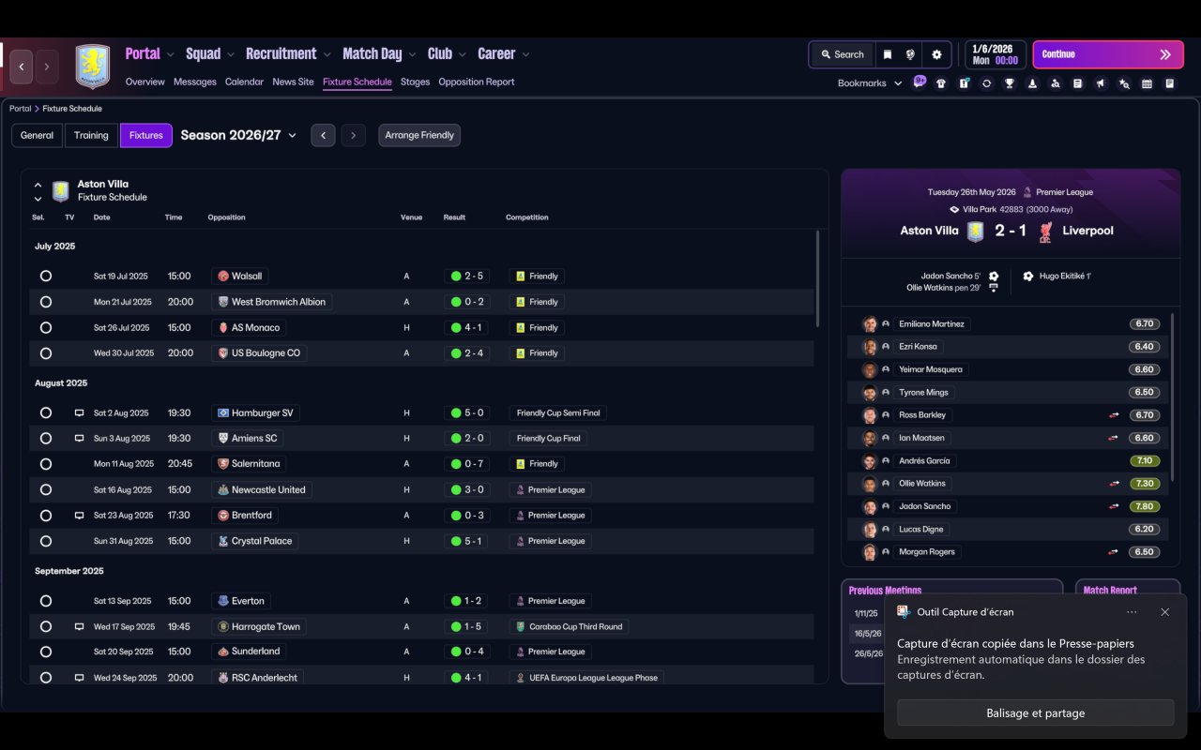Select the Everton fixture circle
This screenshot has height=750, width=1201.
pos(46,601)
